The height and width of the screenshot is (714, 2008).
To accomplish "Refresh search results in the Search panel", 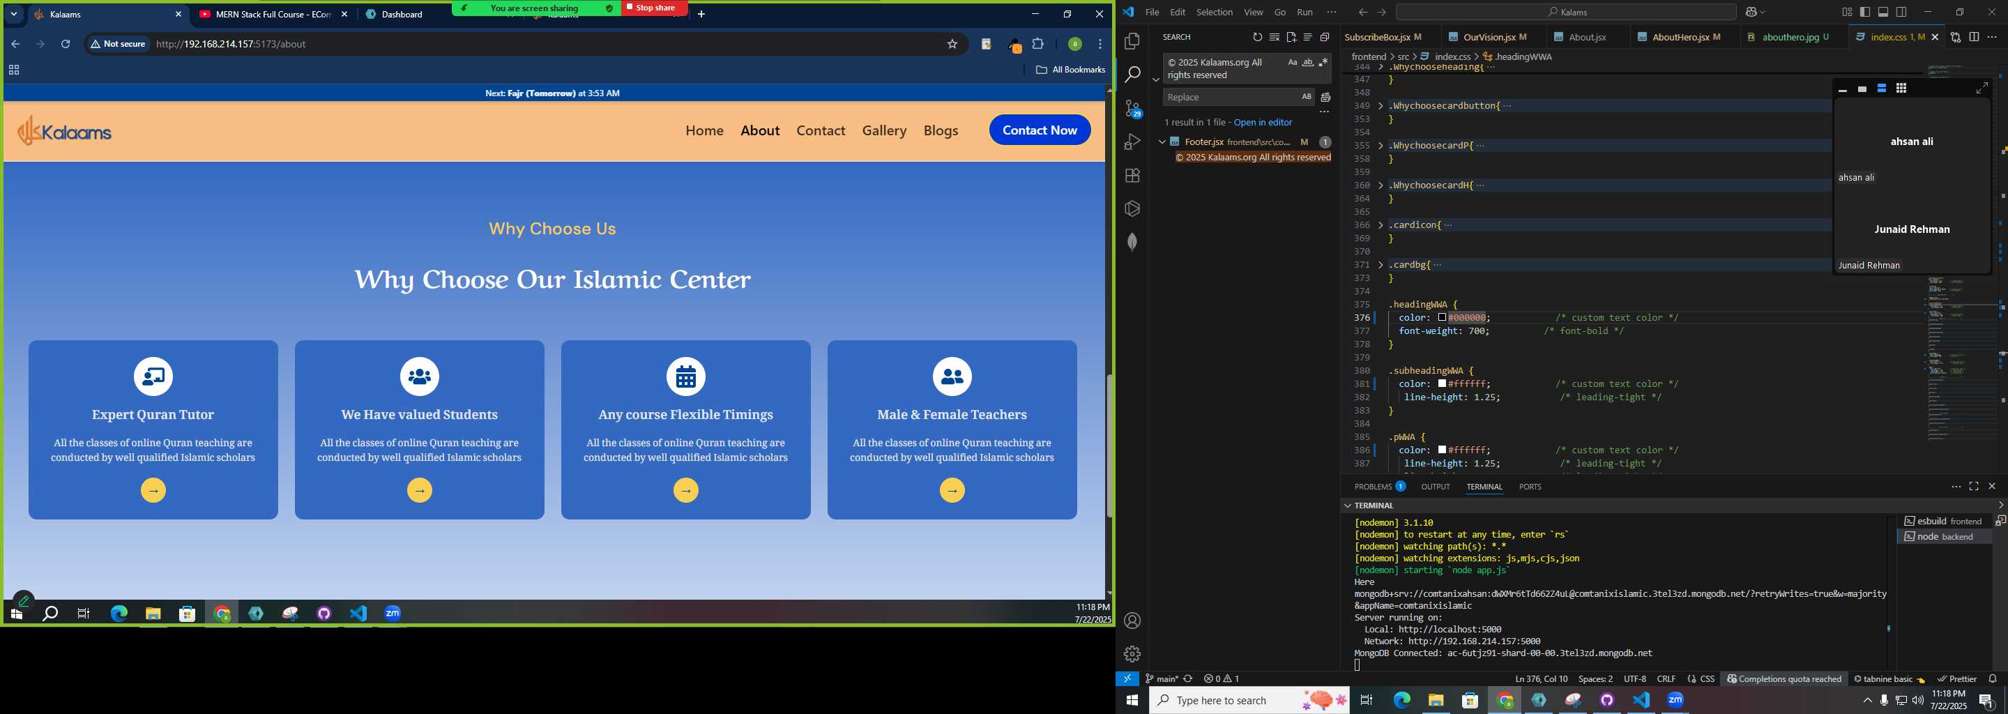I will pos(1256,38).
